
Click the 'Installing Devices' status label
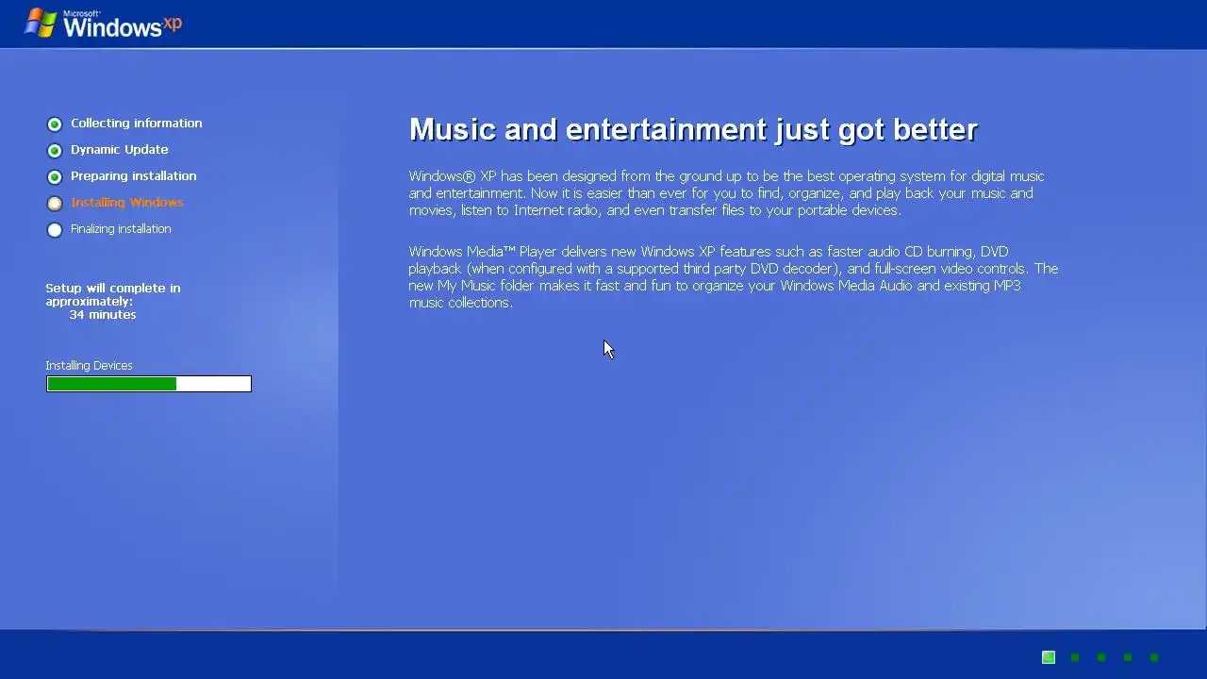[x=90, y=366]
